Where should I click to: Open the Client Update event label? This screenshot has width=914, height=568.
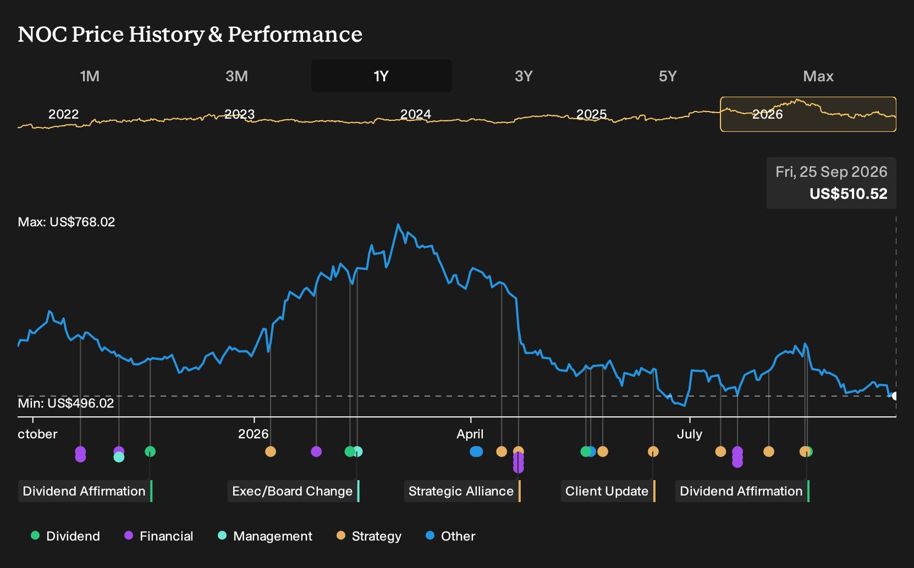pyautogui.click(x=608, y=491)
